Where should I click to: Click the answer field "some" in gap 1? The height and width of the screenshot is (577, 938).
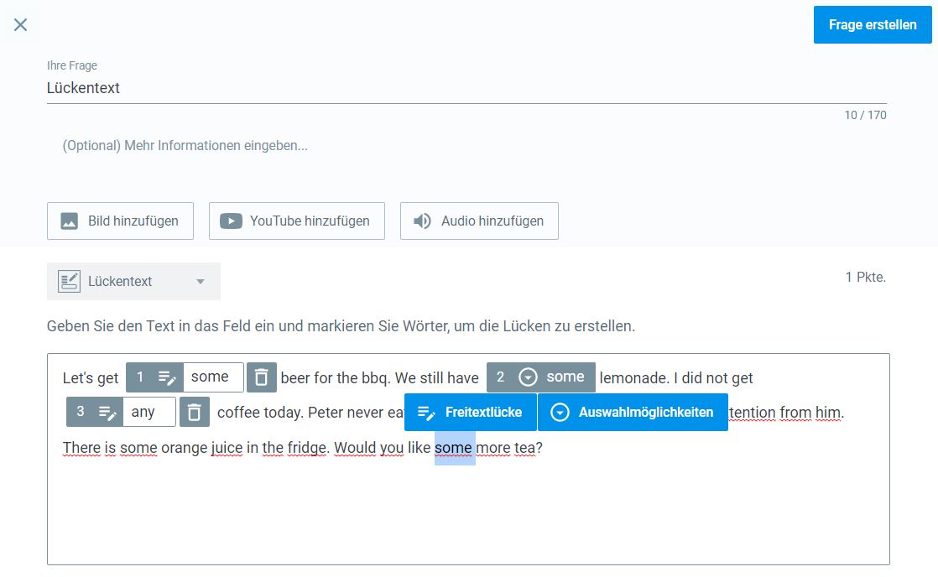click(213, 377)
